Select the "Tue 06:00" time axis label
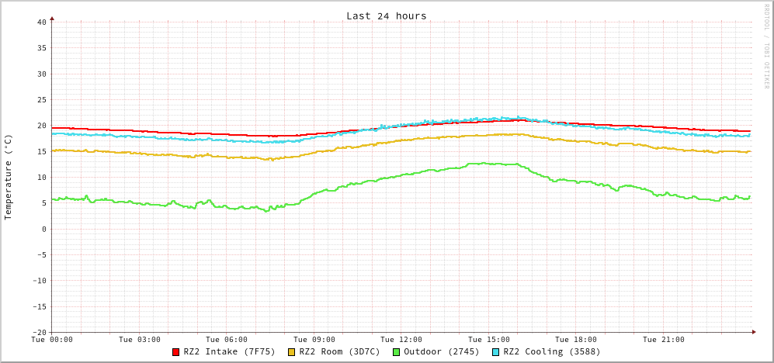 point(227,340)
